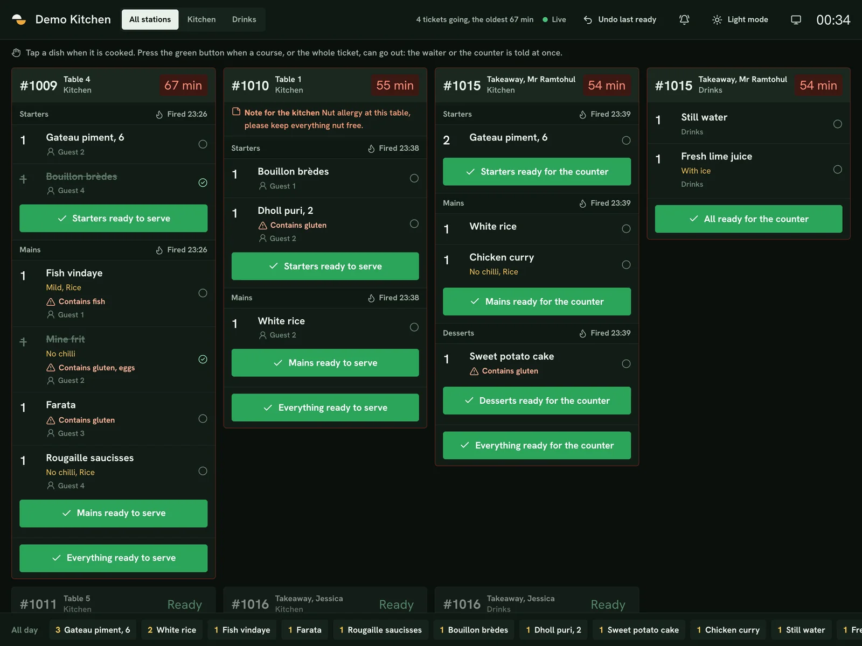This screenshot has height=646, width=862.
Task: Click Undo last ready
Action: (x=620, y=20)
